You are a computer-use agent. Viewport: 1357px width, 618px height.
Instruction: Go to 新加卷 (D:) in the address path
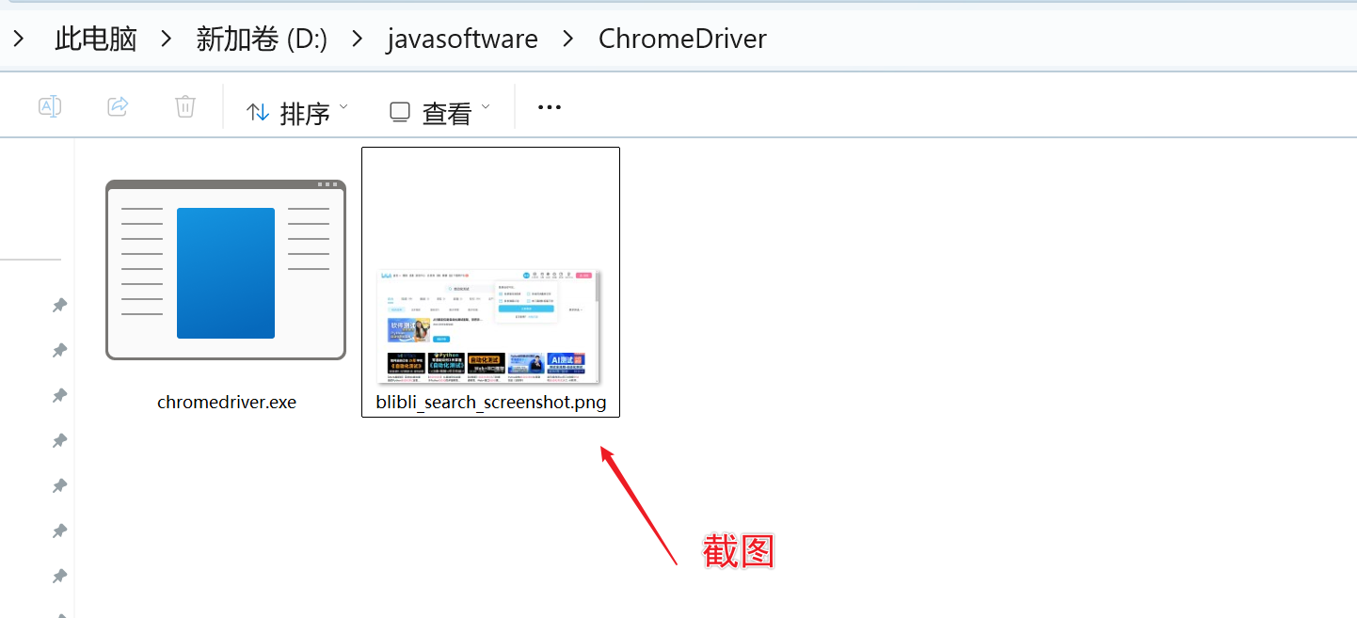[262, 39]
